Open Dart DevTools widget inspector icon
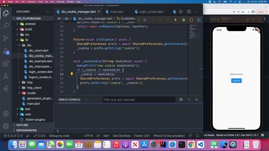 pyautogui.click(x=199, y=20)
